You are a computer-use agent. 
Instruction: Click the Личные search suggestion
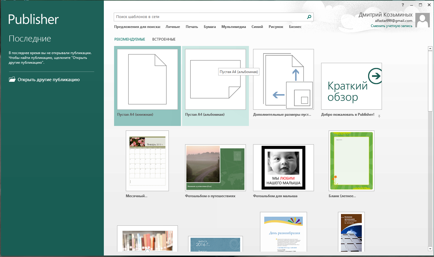[173, 27]
